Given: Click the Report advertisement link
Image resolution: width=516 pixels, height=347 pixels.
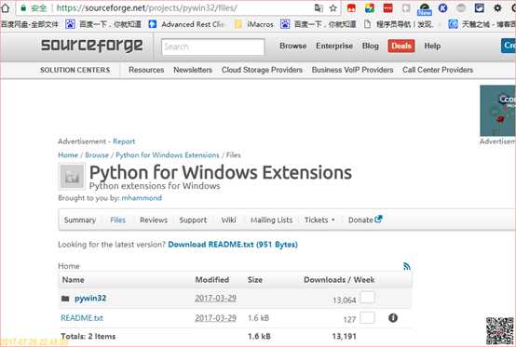Looking at the screenshot, I should [124, 141].
